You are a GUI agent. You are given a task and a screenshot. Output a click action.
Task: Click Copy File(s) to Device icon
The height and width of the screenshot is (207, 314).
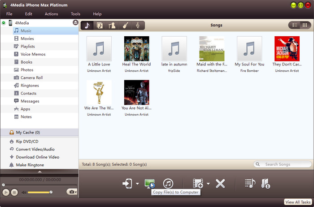[127, 183]
